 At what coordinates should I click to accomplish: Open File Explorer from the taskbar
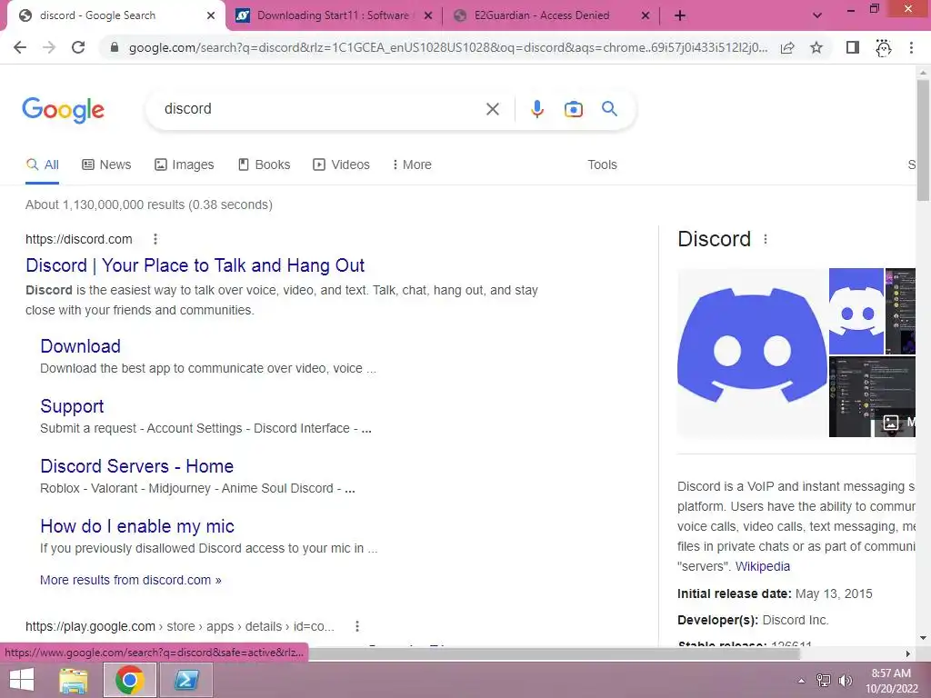[73, 680]
